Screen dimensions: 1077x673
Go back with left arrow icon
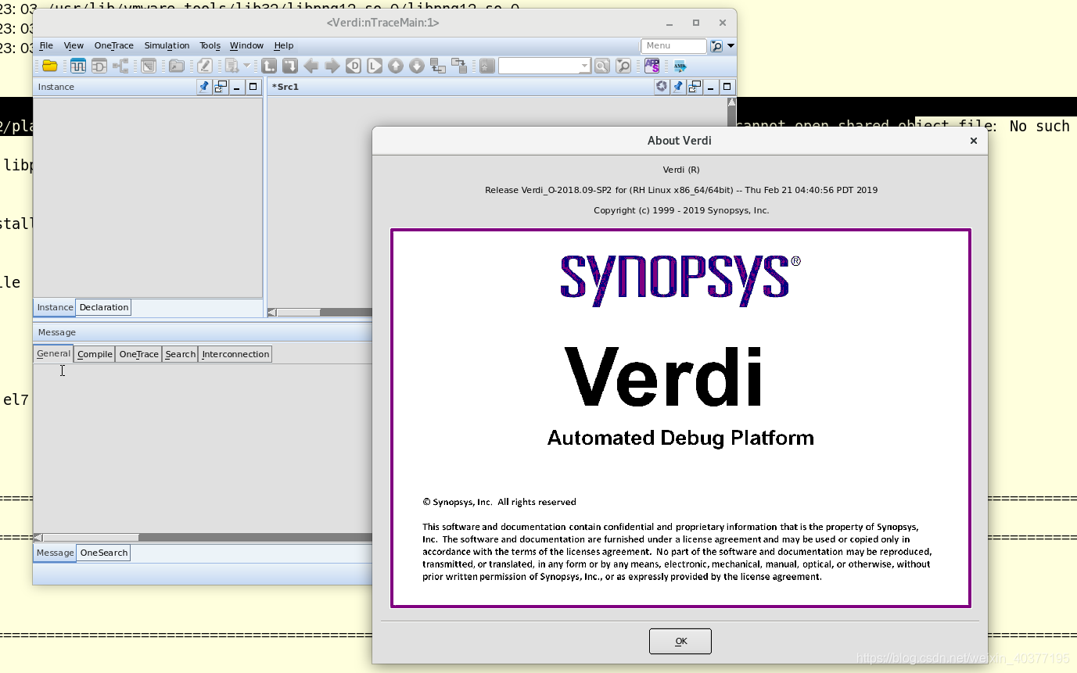[311, 66]
